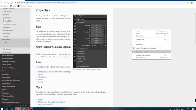Open the Grease Pencil Modifiers link
This screenshot has height=110, width=196.
click(x=56, y=102)
